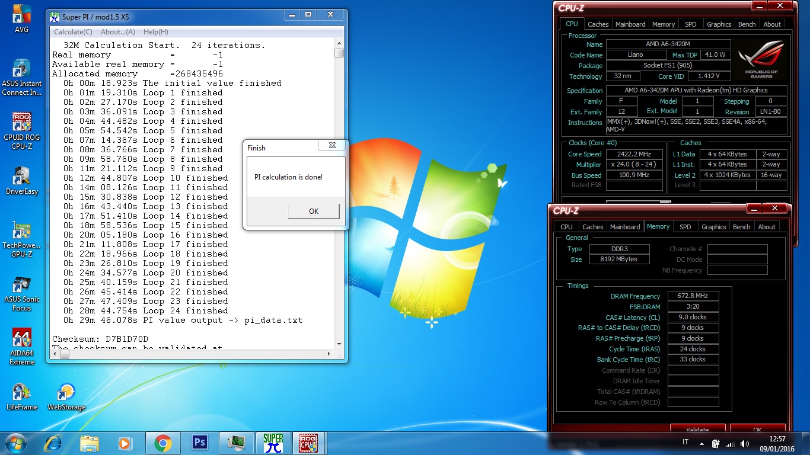Open ASUS Instant Connect desktop shortcut

click(21, 77)
